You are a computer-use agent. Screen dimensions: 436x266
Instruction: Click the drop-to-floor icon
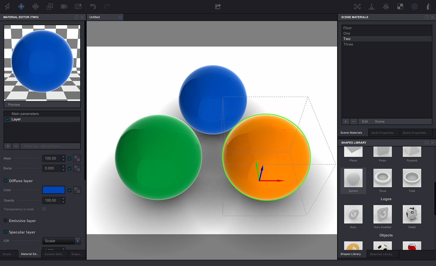coord(372,6)
